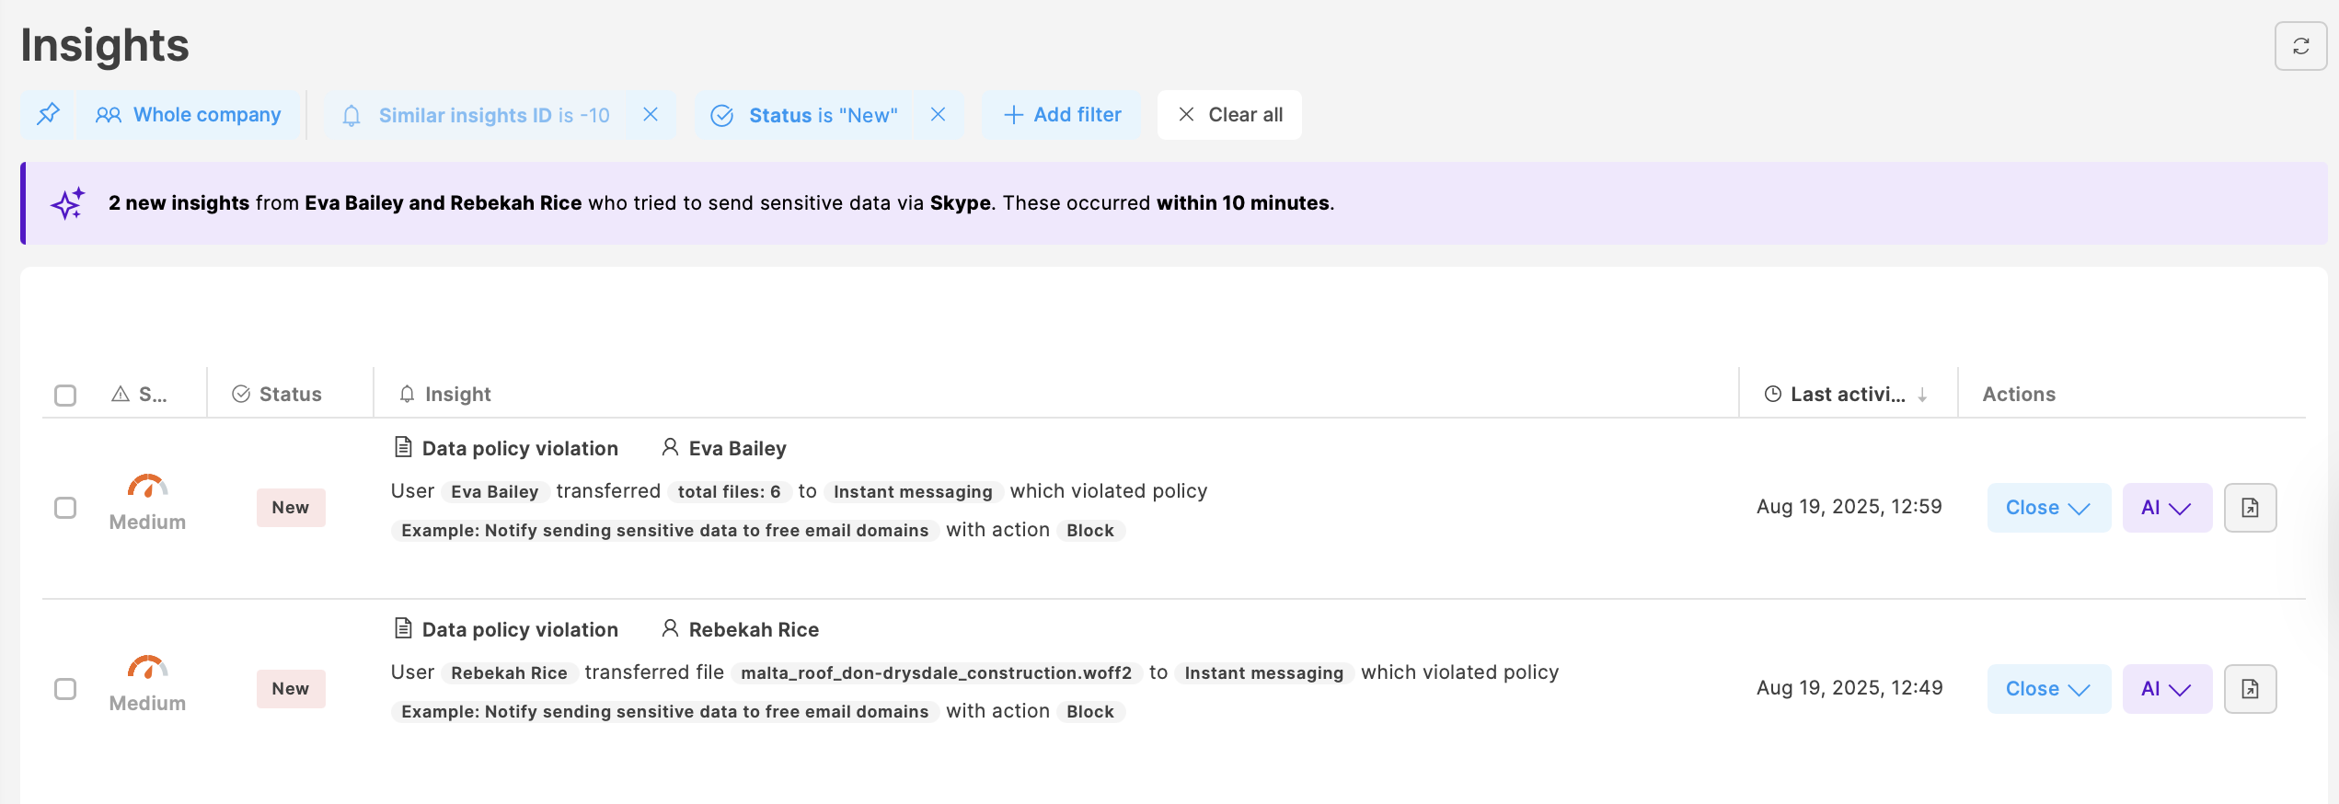
Task: Click Clear all filters button
Action: (1229, 115)
